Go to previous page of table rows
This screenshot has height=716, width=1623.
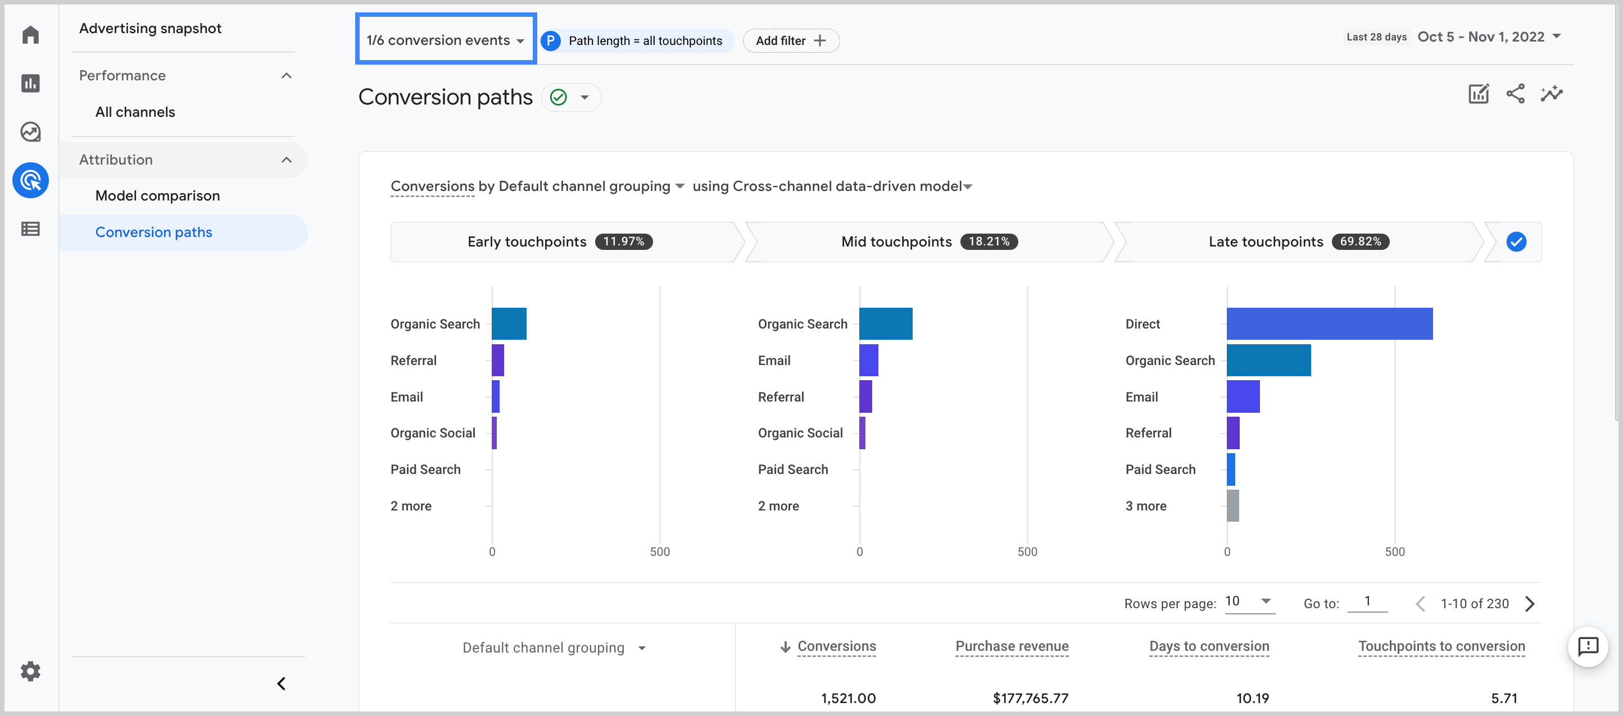click(x=1420, y=604)
